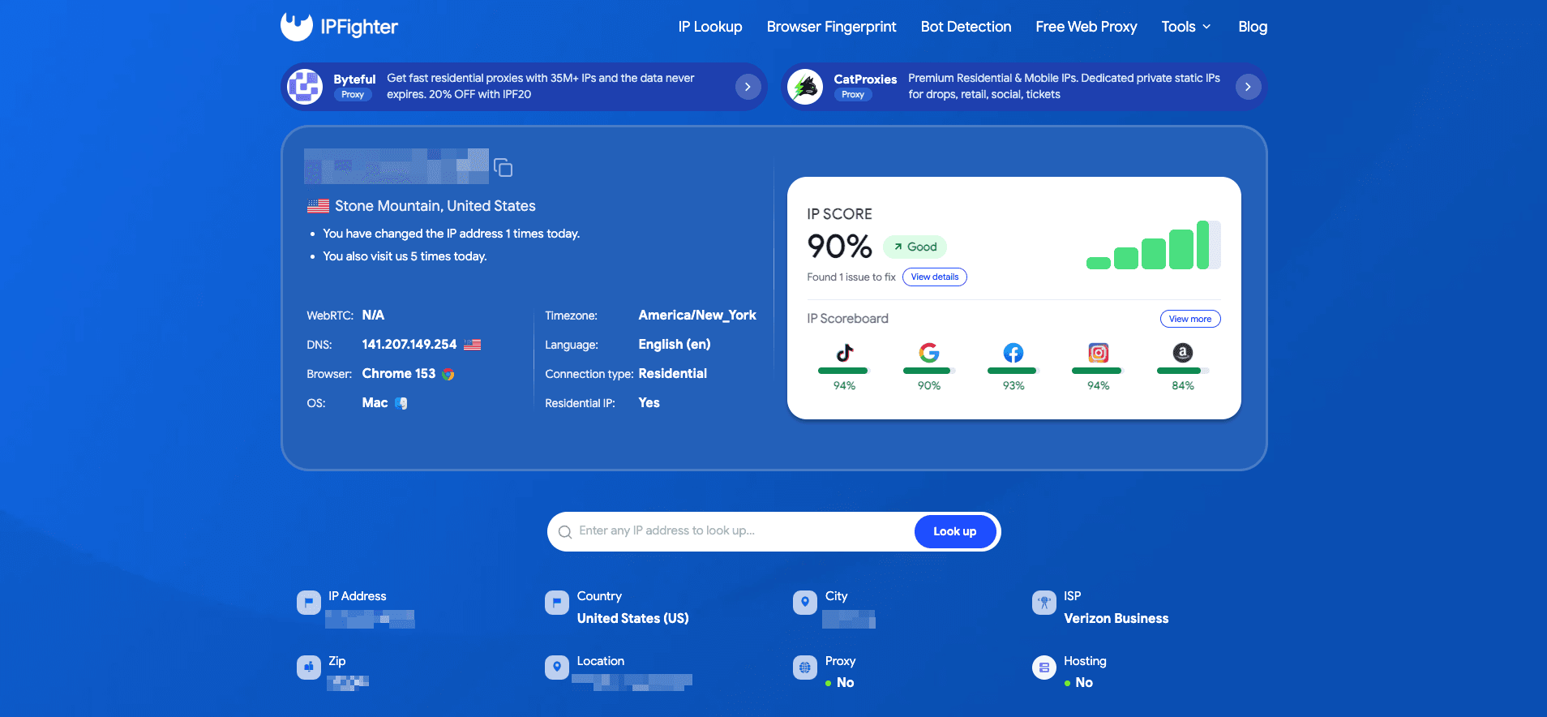Select the Instagram score icon
Image resolution: width=1547 pixels, height=717 pixels.
[x=1099, y=353]
